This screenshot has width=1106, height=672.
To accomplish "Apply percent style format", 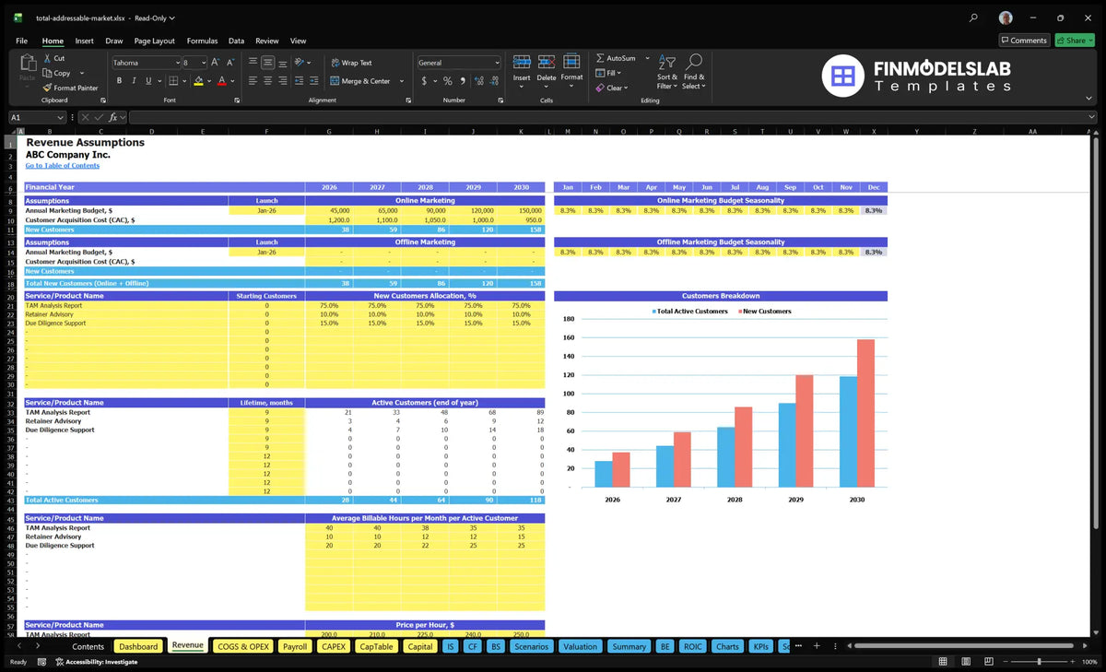I will 448,81.
